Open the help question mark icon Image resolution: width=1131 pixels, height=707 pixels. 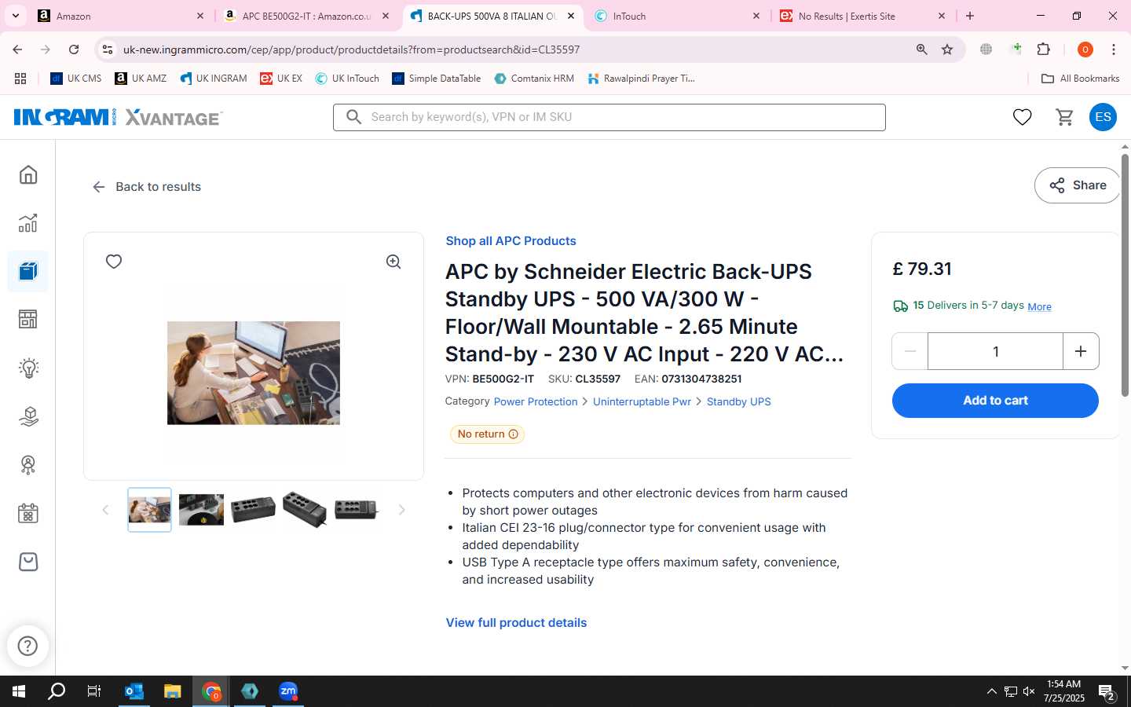click(27, 646)
